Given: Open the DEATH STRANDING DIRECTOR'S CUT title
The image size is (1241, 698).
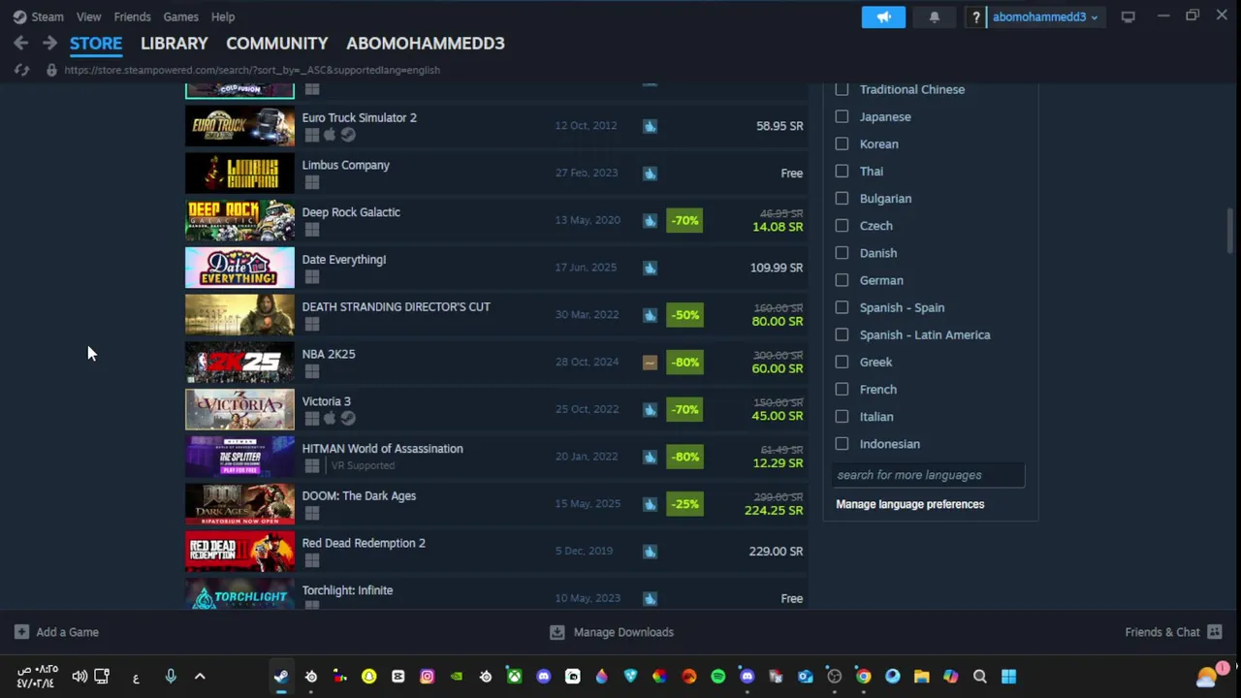Looking at the screenshot, I should pos(396,306).
